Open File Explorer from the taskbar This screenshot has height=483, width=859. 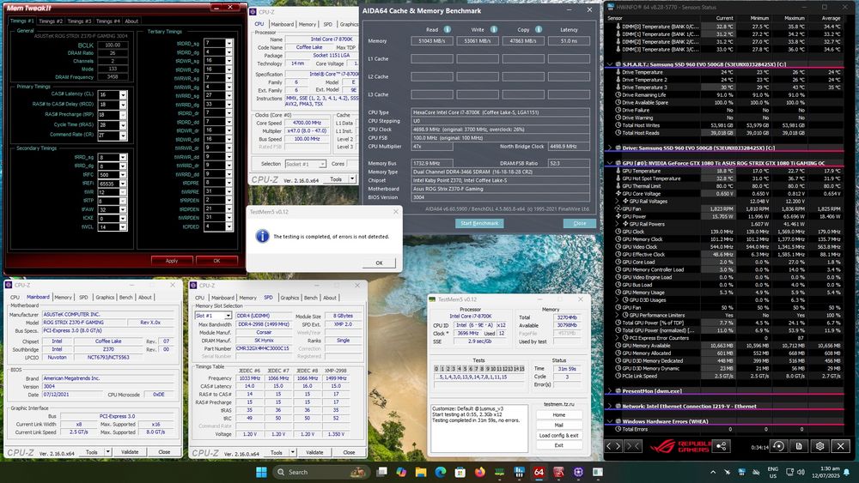tap(421, 472)
